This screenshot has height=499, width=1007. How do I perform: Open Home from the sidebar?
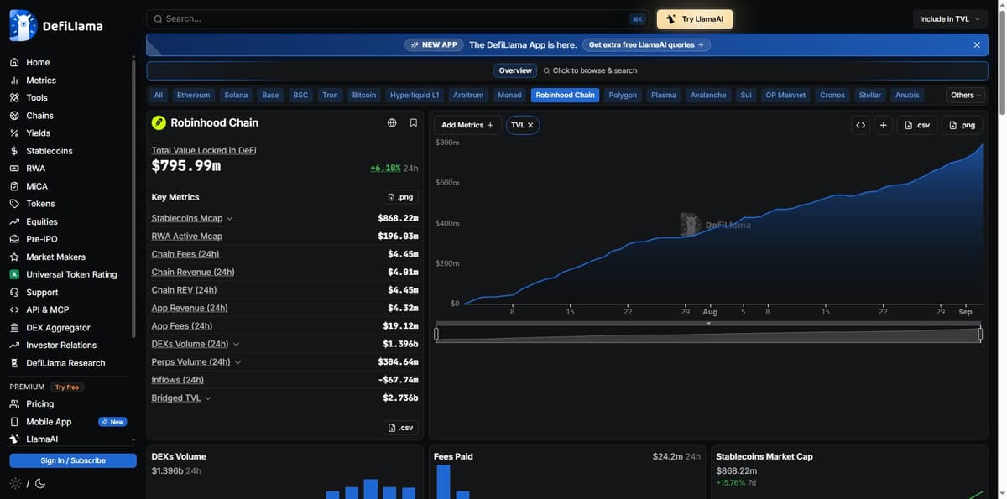click(38, 62)
